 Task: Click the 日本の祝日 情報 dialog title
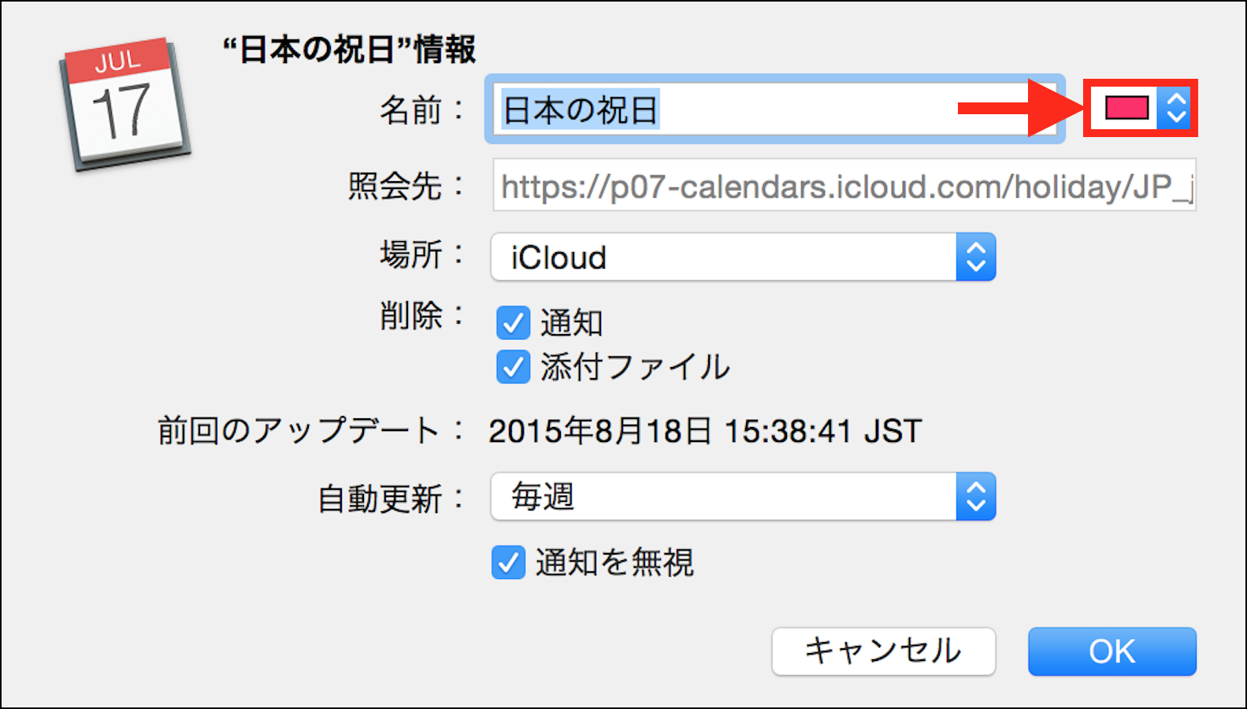349,50
